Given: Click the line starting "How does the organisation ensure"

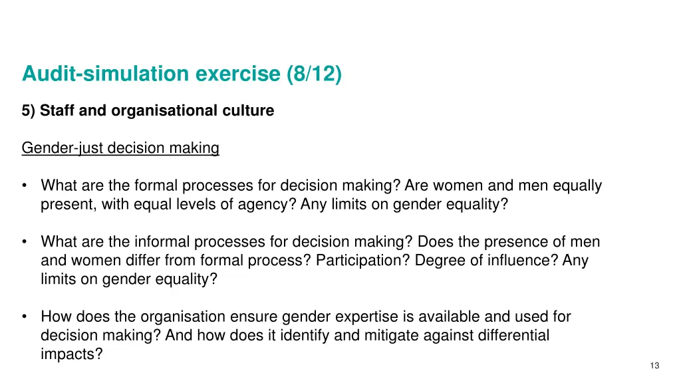Looking at the screenshot, I should click(x=305, y=317).
